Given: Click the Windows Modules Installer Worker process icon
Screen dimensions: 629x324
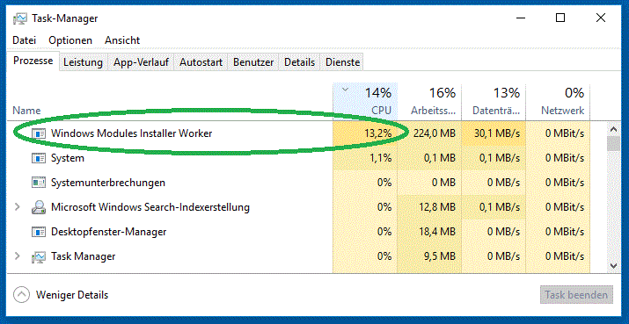Looking at the screenshot, I should pos(39,133).
